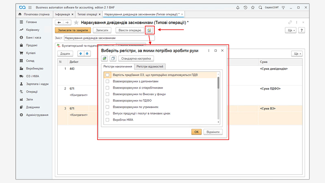Check all registers with the green checkmark icon
325x183 pixels.
point(104,59)
